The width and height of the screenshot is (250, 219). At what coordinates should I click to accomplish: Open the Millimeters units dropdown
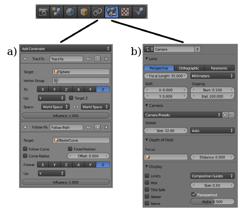(213, 76)
